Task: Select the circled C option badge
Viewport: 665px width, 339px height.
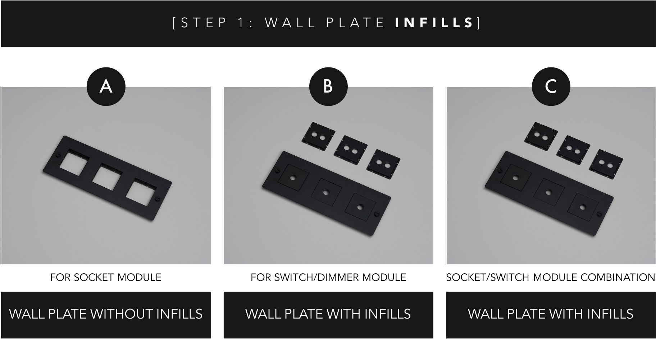Action: [551, 86]
